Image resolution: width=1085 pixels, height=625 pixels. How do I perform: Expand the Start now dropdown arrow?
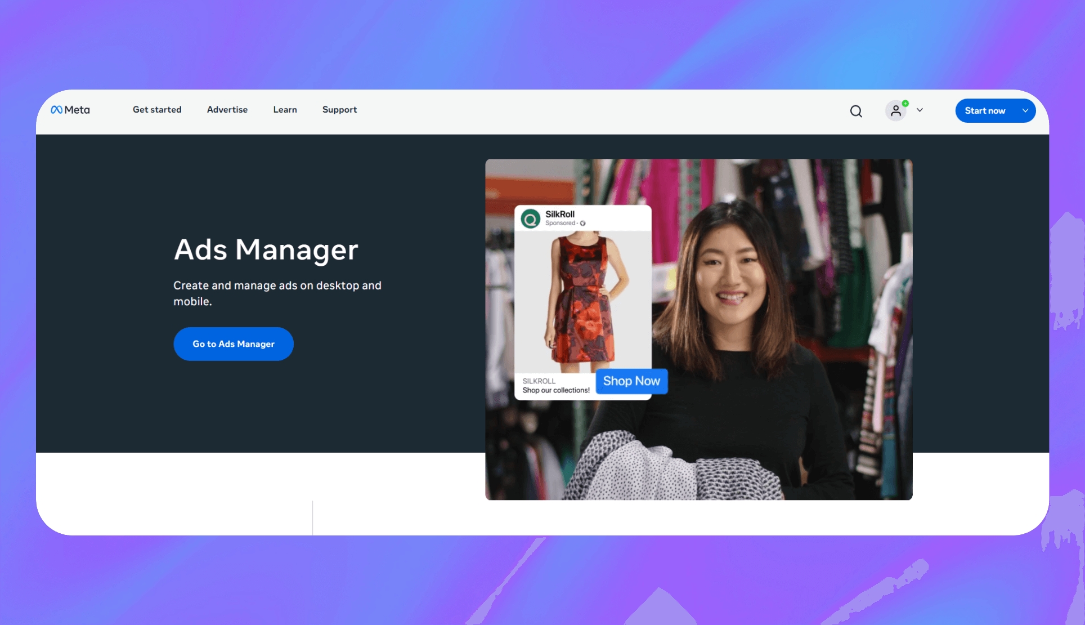point(1025,111)
